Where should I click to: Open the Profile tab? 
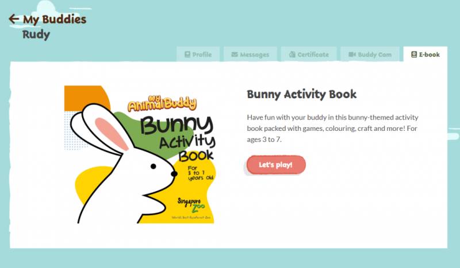coord(198,54)
